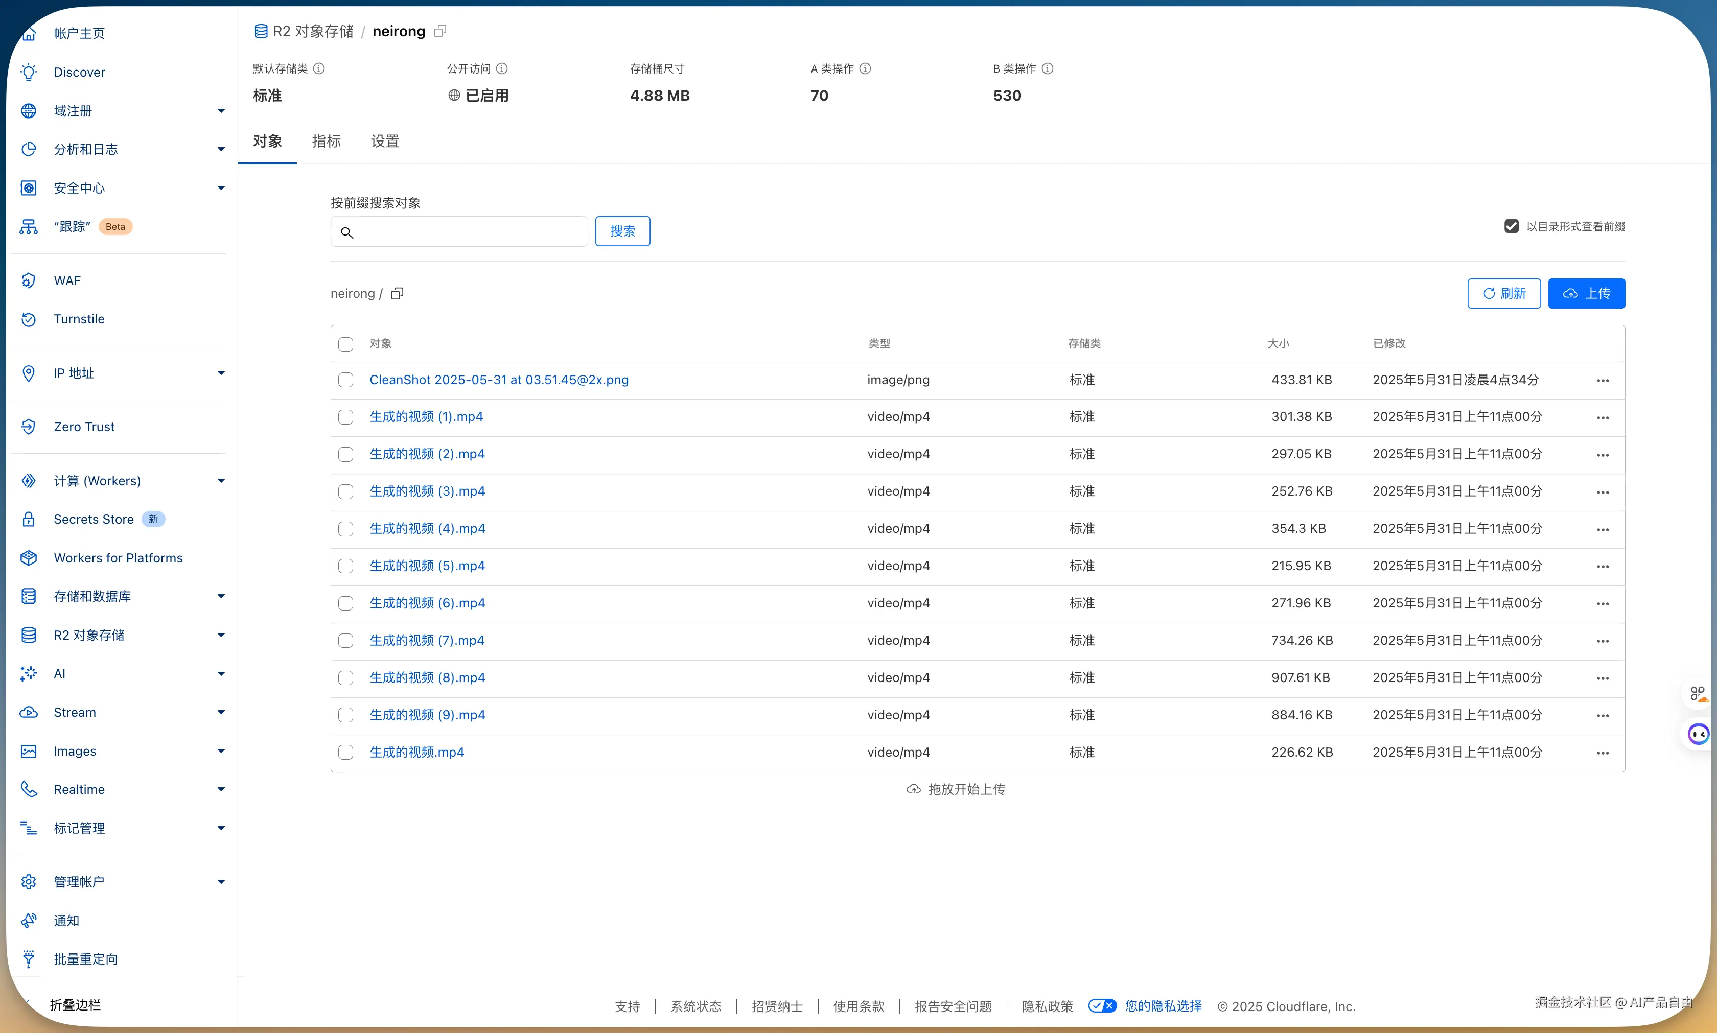Click Zero Trust icon in sidebar
The image size is (1717, 1033).
[29, 427]
